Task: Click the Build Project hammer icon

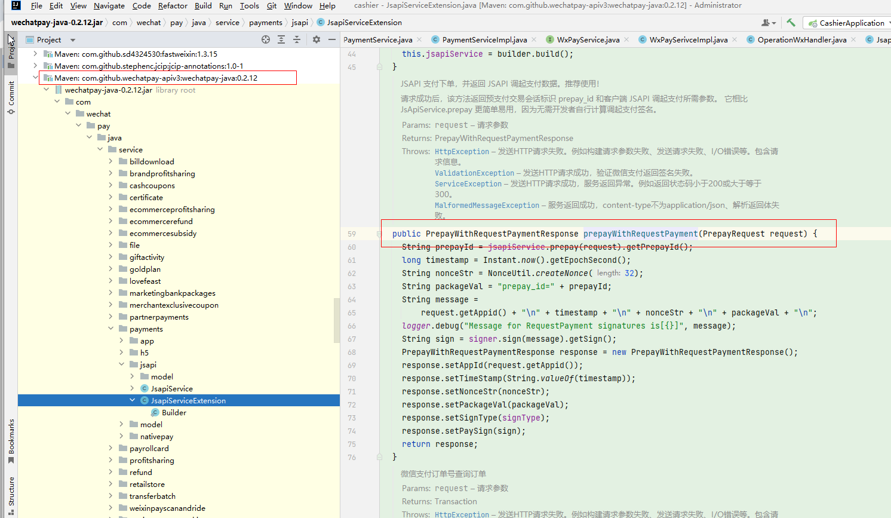Action: 791,23
